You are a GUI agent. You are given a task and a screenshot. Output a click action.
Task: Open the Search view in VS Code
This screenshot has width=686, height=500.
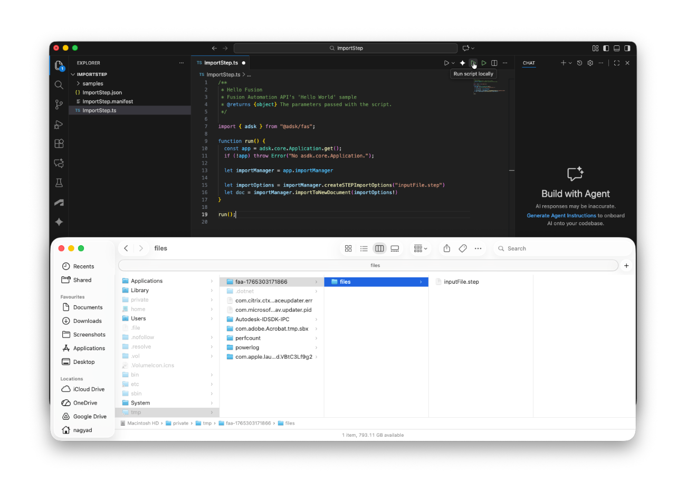pos(59,84)
